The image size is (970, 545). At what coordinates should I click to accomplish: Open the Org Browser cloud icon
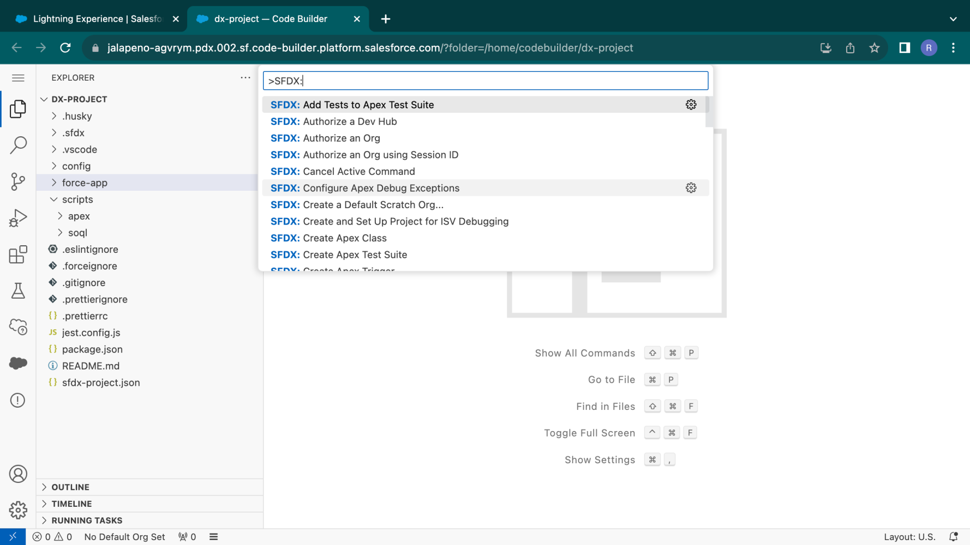[x=18, y=327]
